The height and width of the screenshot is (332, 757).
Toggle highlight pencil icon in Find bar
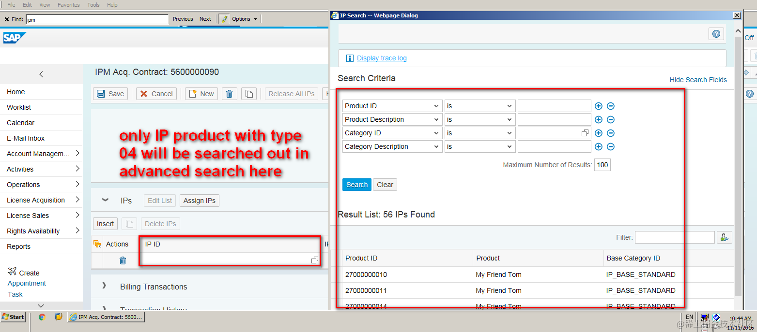pyautogui.click(x=224, y=19)
